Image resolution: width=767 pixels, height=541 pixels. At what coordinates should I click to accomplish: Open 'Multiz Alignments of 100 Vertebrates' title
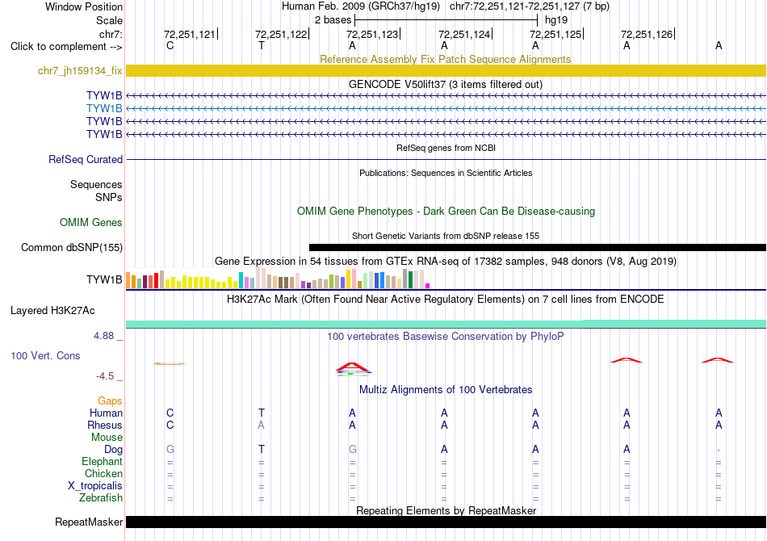tap(446, 390)
